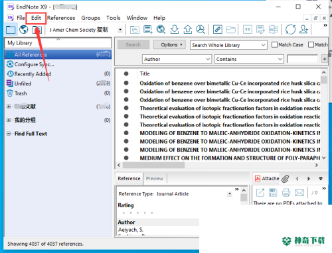This screenshot has height=253, width=332.
Task: Click the Sync Library circular arrows icon
Action: [x=290, y=29]
